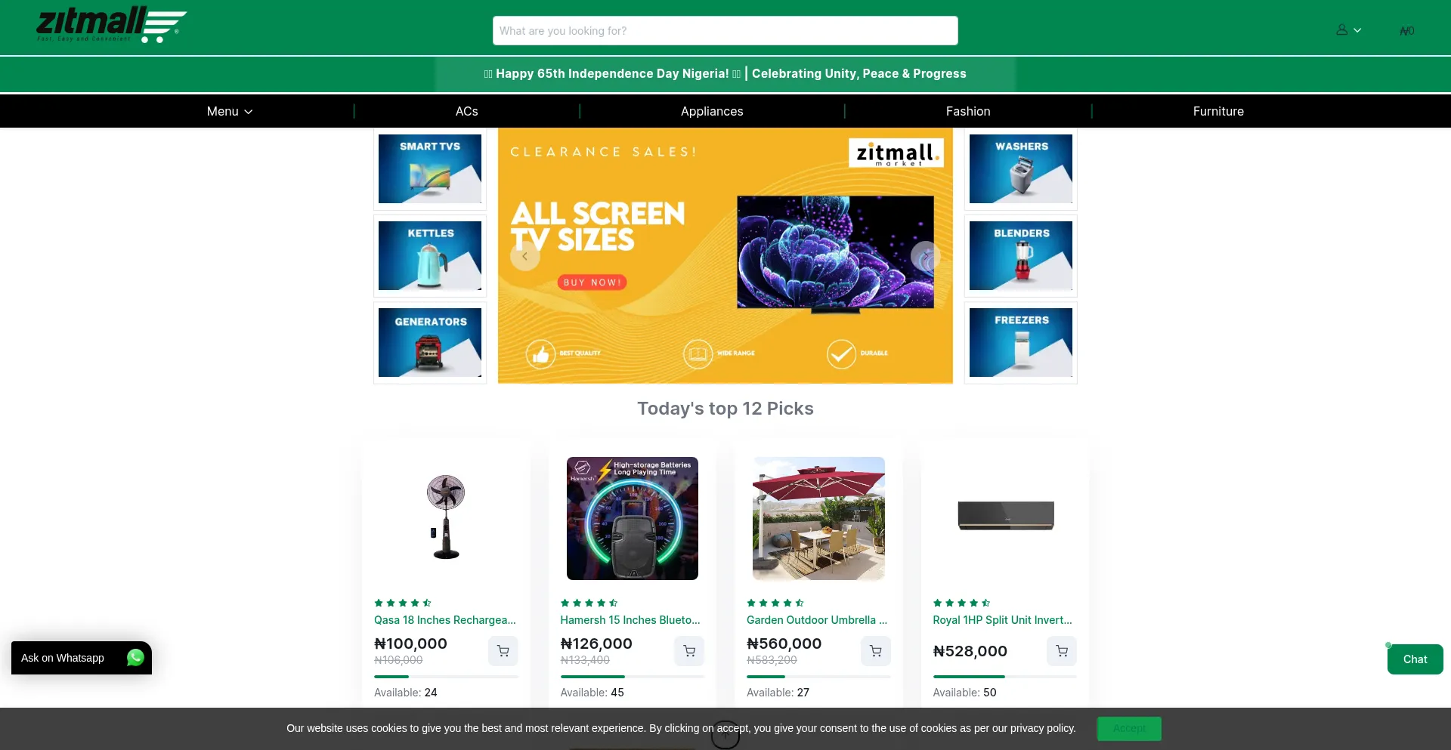The width and height of the screenshot is (1451, 750).
Task: Open the Freezers category thumbnail
Action: [1021, 343]
